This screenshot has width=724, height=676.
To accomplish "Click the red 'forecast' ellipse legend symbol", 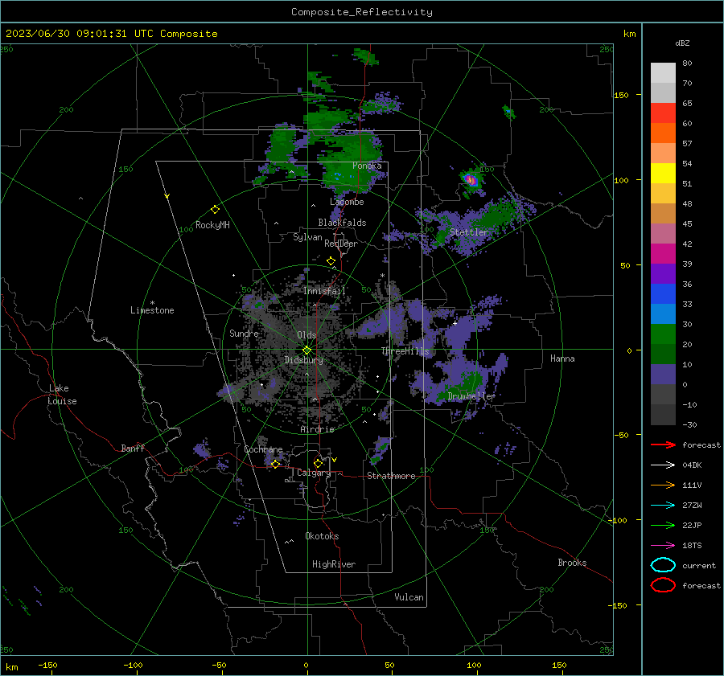I will click(x=663, y=585).
